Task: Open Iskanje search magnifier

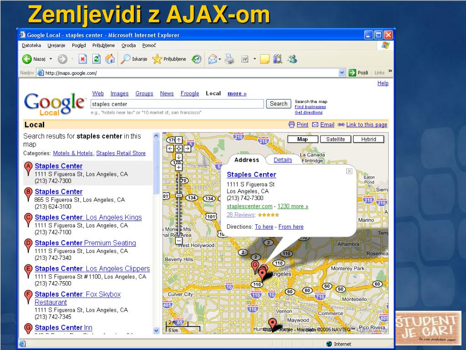Action: [134, 59]
